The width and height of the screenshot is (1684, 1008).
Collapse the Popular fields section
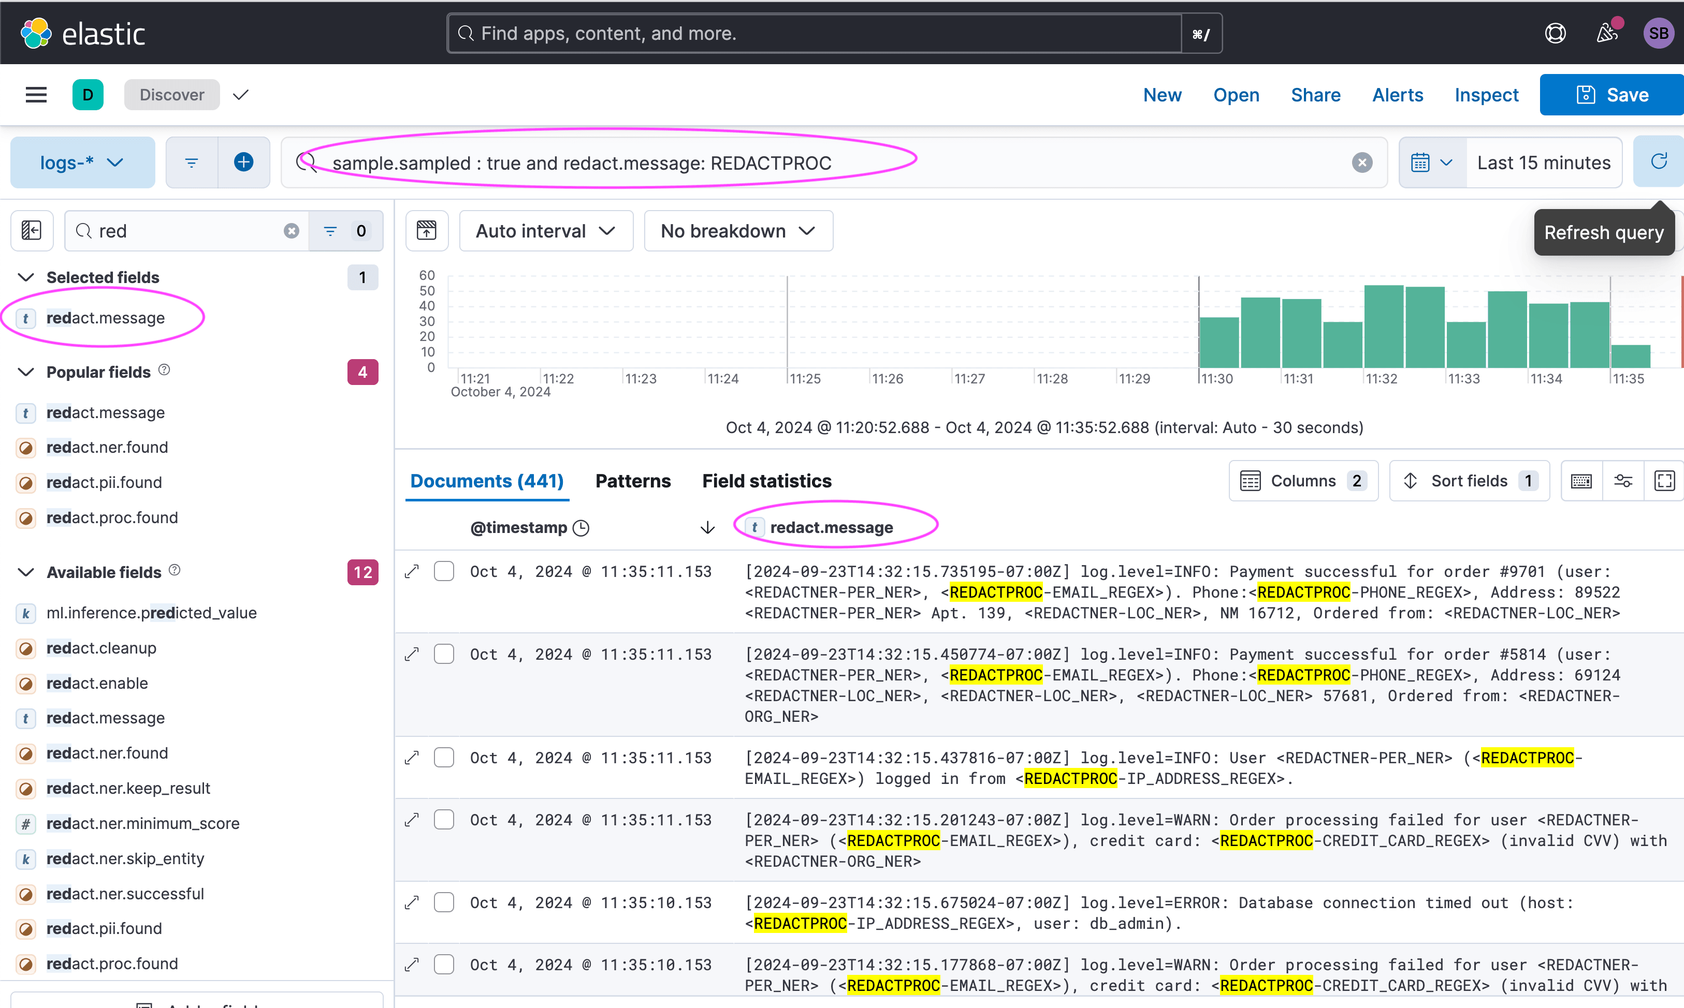click(26, 372)
